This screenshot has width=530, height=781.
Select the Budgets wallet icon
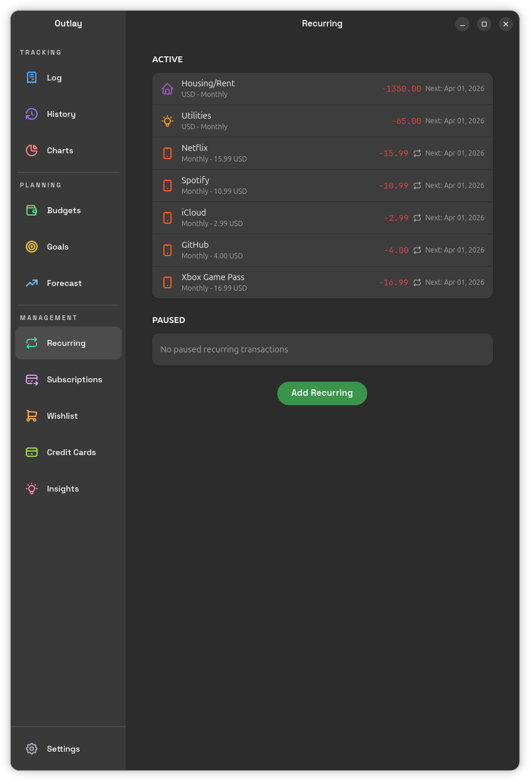coord(32,210)
